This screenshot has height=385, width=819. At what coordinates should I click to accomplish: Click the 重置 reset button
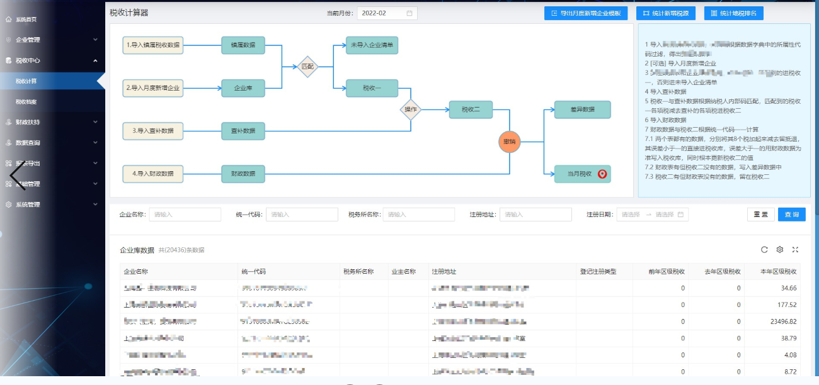760,215
